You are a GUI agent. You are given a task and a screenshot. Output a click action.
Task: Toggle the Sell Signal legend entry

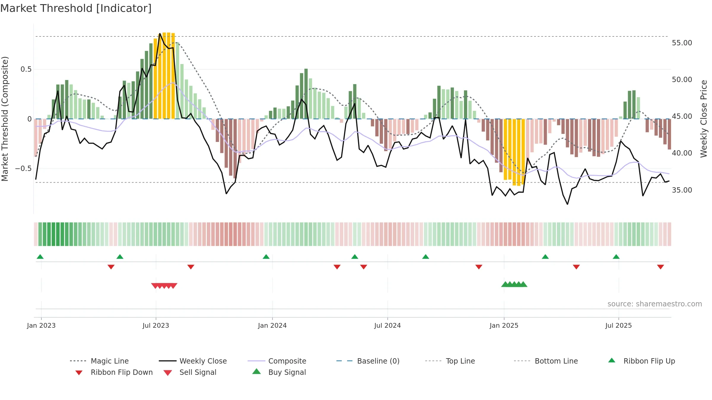click(190, 372)
